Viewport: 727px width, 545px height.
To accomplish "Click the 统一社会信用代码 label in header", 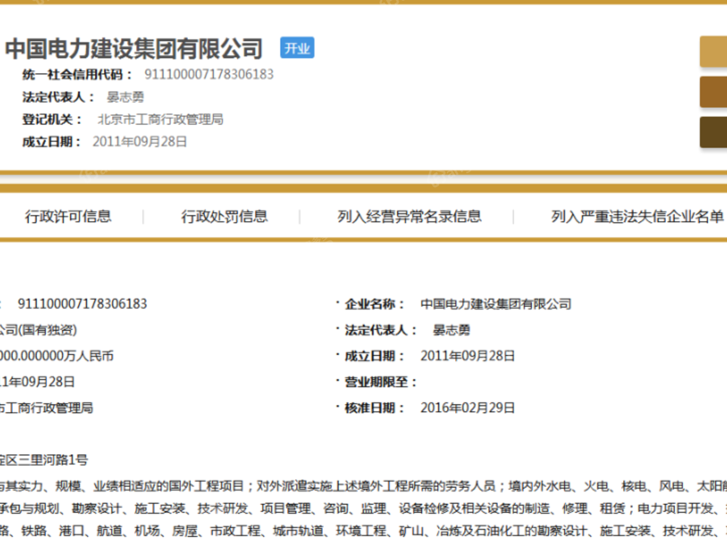I will (x=78, y=74).
